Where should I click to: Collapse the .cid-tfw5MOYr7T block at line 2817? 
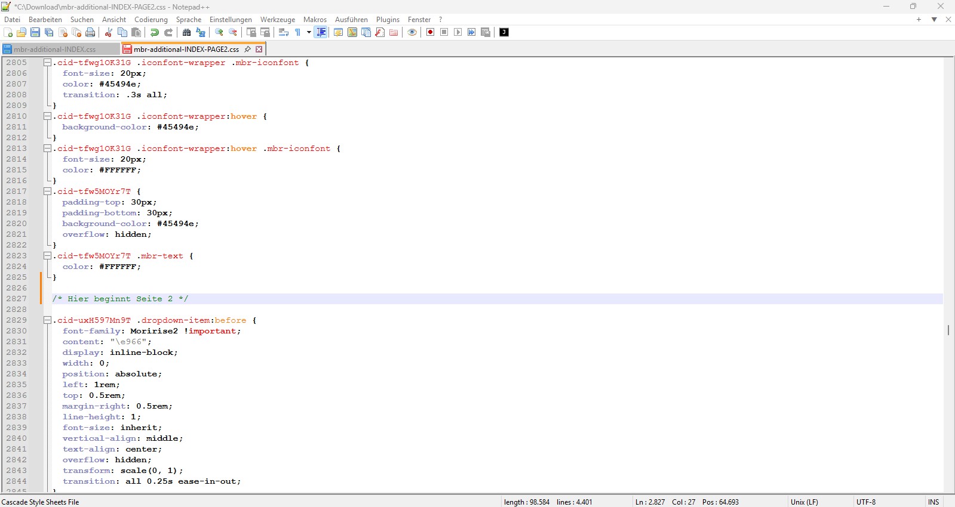pyautogui.click(x=47, y=191)
